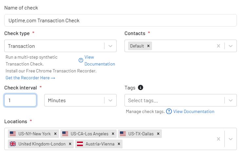Open the Check type dropdown
The height and width of the screenshot is (153, 248).
(x=60, y=46)
